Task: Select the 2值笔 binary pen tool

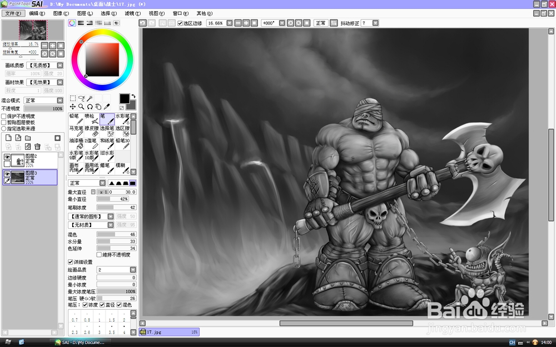Action: 92,144
